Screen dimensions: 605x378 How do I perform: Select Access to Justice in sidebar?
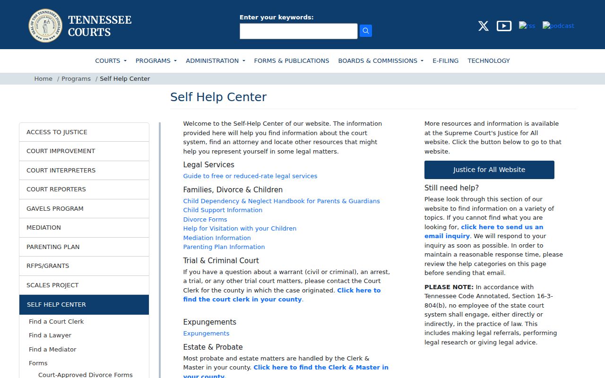pos(84,132)
